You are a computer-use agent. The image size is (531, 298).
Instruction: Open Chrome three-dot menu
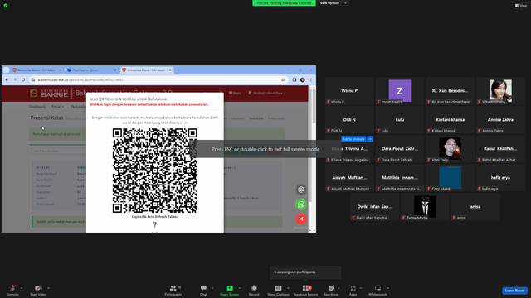(x=311, y=79)
